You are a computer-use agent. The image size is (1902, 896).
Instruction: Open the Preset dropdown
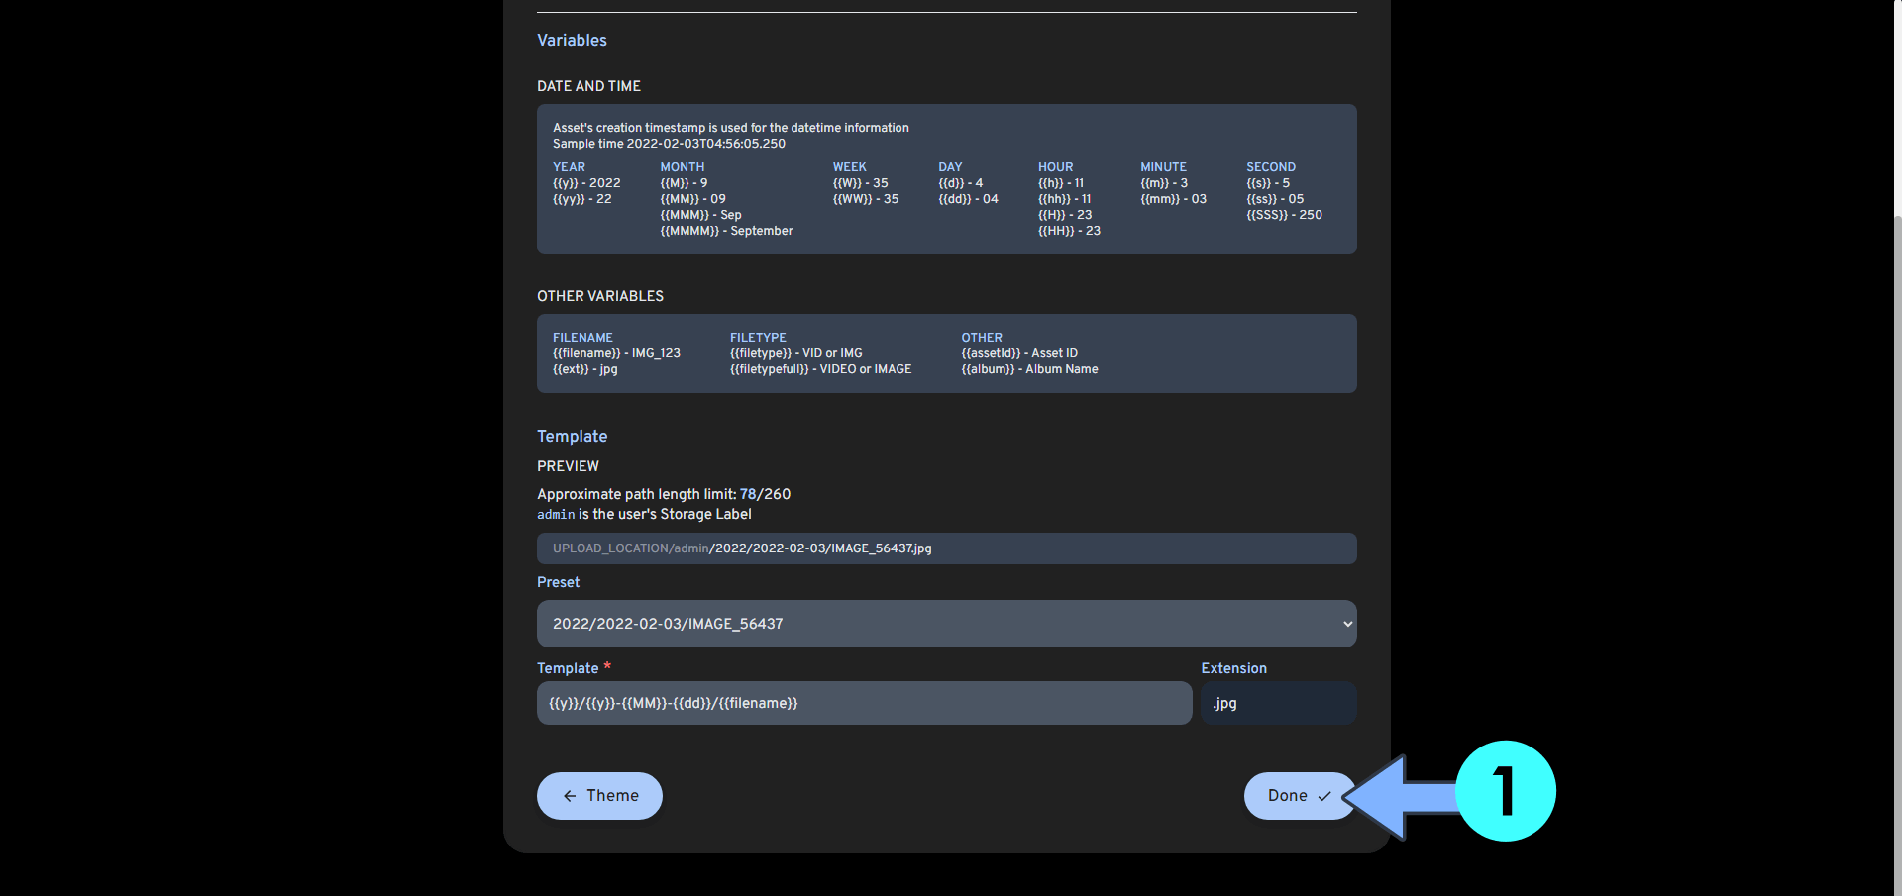coord(947,624)
